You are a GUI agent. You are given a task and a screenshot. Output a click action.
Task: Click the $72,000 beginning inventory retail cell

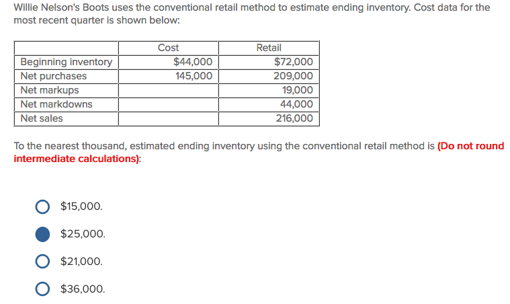pyautogui.click(x=294, y=62)
